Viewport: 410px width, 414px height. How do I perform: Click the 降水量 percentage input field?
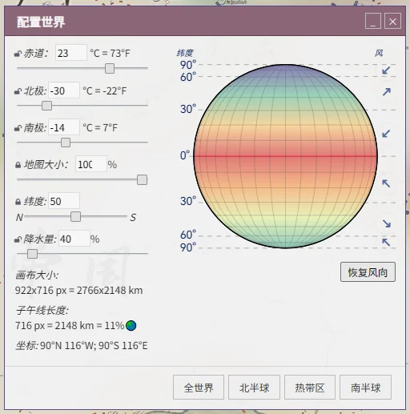point(74,239)
